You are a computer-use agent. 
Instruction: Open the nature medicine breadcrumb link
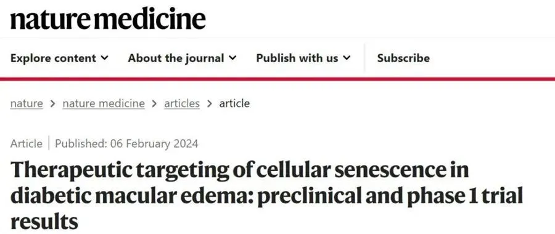point(104,103)
